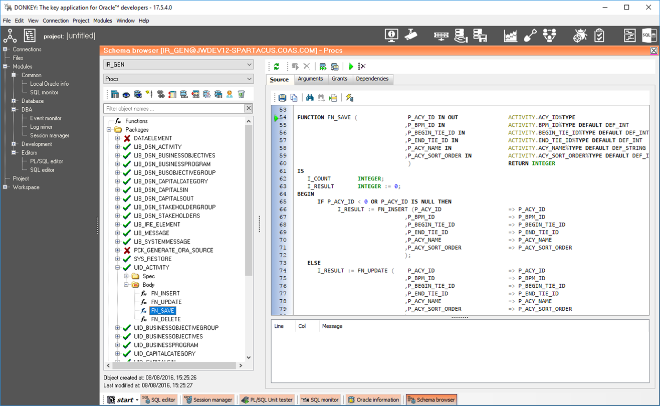Open the shovel log miner icon
Image resolution: width=660 pixels, height=406 pixels.
[x=530, y=36]
